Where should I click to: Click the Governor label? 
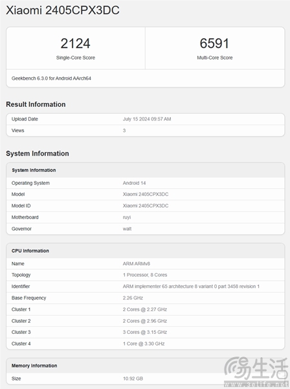tap(21, 229)
